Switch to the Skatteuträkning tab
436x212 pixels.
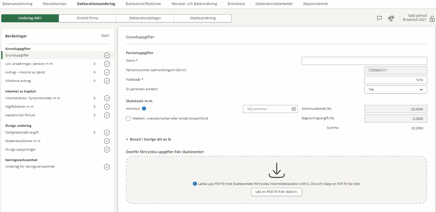(x=203, y=18)
